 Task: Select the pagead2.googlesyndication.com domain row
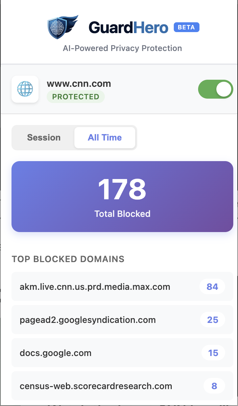click(88, 320)
